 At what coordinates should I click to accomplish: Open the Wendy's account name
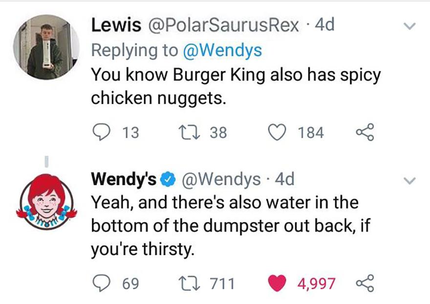[x=124, y=180]
